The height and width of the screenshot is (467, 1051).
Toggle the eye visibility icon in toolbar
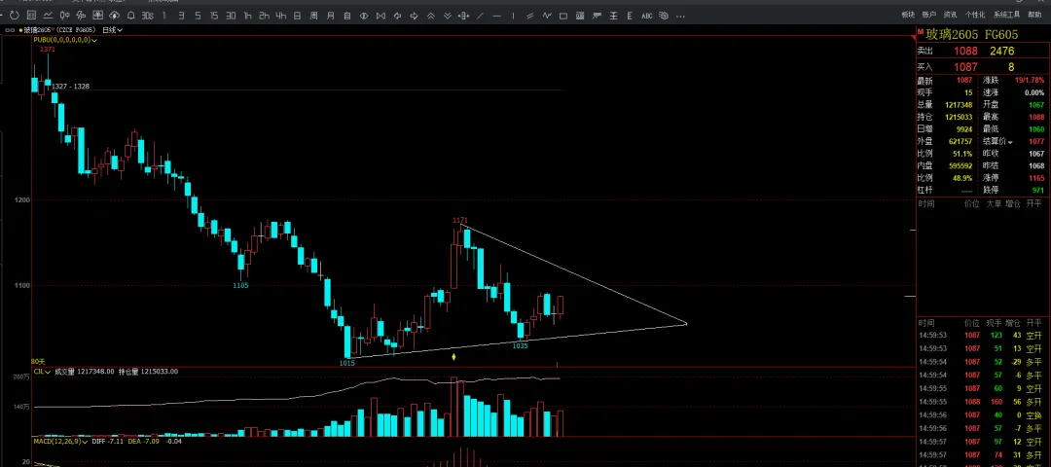pyautogui.click(x=364, y=15)
